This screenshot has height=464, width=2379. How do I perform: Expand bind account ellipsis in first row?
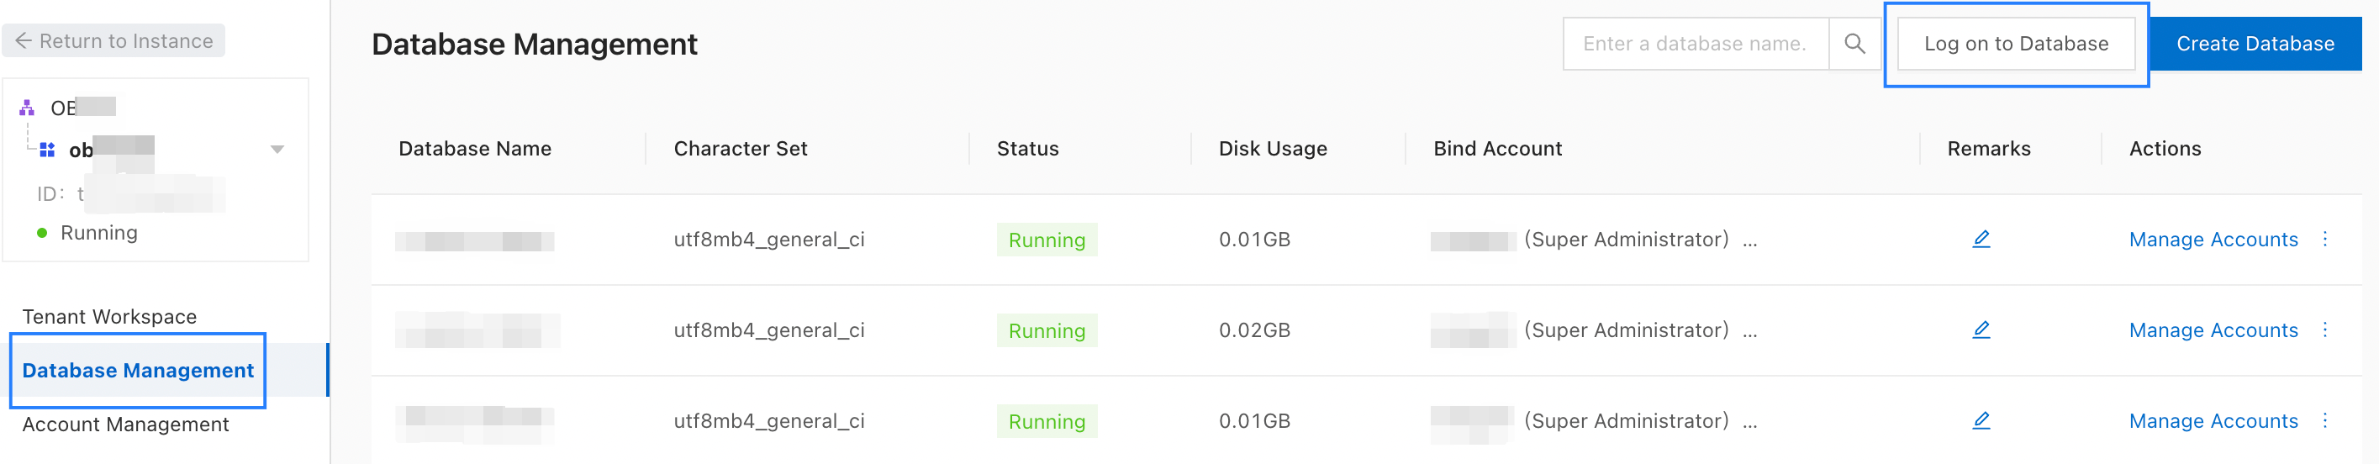1749,241
